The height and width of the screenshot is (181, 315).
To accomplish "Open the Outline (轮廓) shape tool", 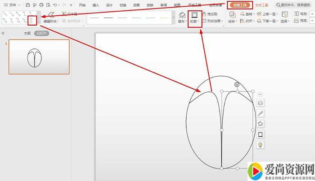I will click(x=194, y=17).
